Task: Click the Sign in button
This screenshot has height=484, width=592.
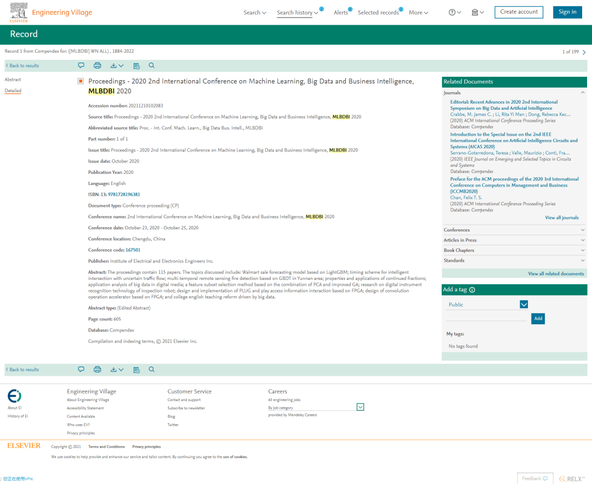Action: (x=567, y=12)
